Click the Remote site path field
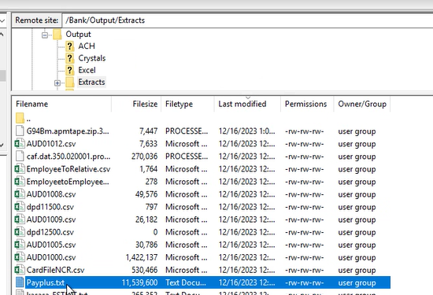This screenshot has width=433, height=295. coord(248,20)
